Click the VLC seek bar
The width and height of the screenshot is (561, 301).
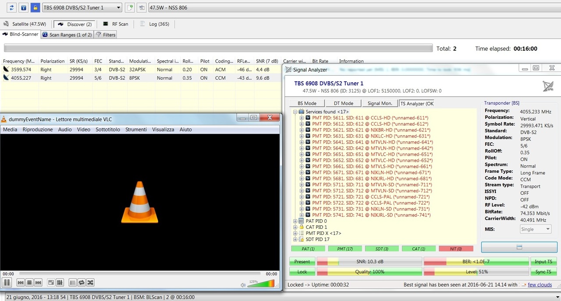(x=140, y=274)
